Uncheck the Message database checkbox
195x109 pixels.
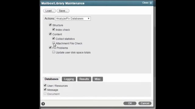click(x=45, y=90)
